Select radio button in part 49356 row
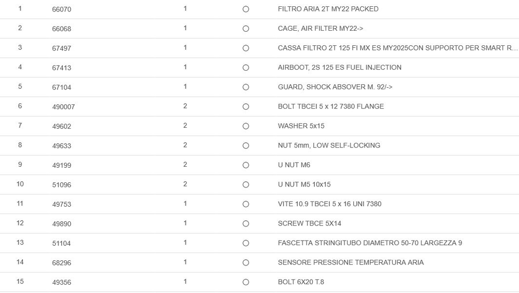519x293 pixels. [246, 282]
